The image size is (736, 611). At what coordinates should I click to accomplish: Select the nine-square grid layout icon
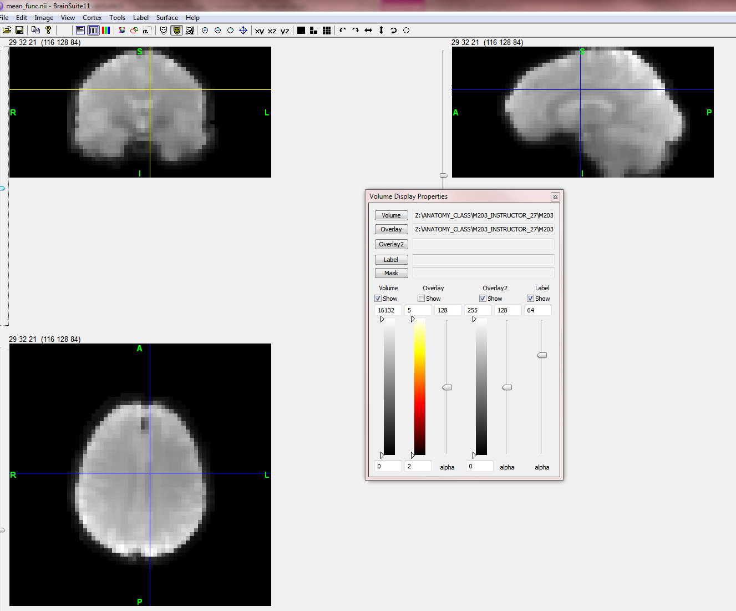(x=327, y=30)
